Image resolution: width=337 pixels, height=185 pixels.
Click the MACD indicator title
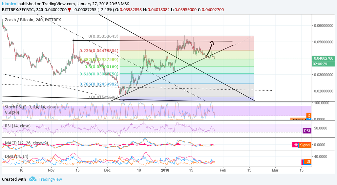coord(26,143)
